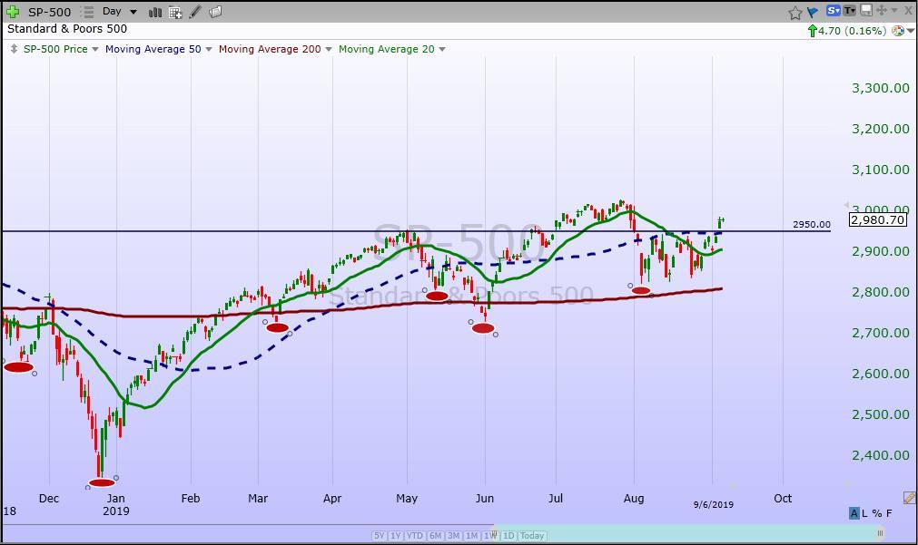This screenshot has width=918, height=545.
Task: Select the 1M time range button
Action: pos(472,536)
